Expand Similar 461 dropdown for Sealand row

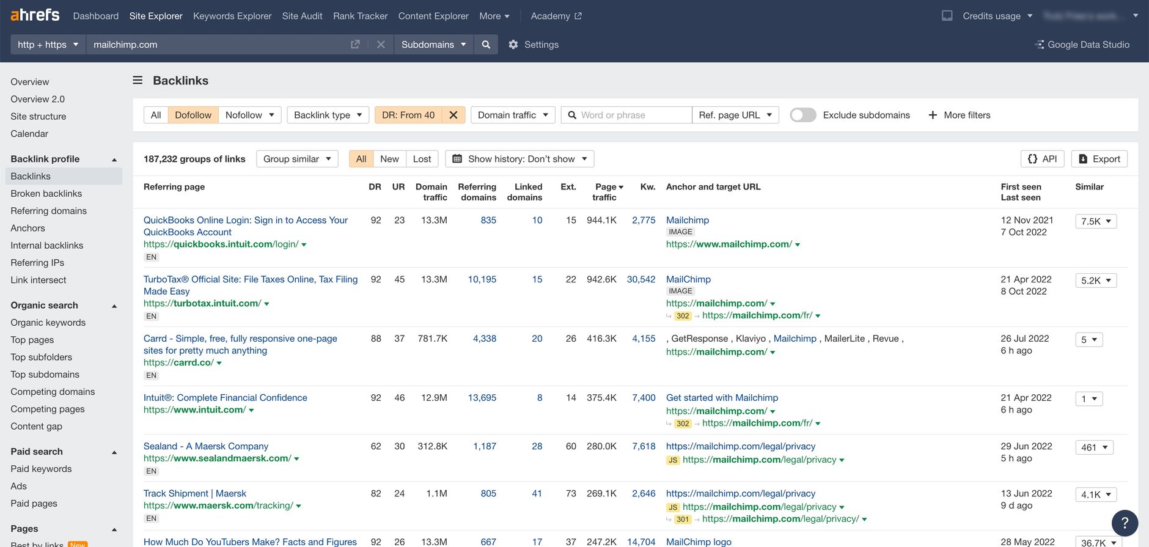1094,447
